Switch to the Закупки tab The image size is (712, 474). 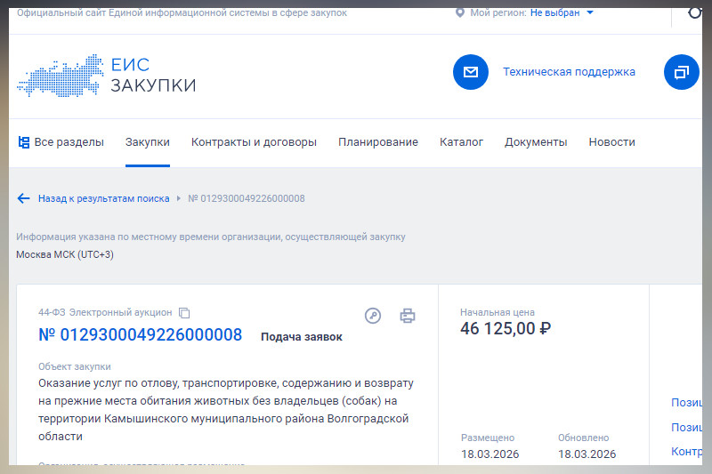click(x=148, y=142)
